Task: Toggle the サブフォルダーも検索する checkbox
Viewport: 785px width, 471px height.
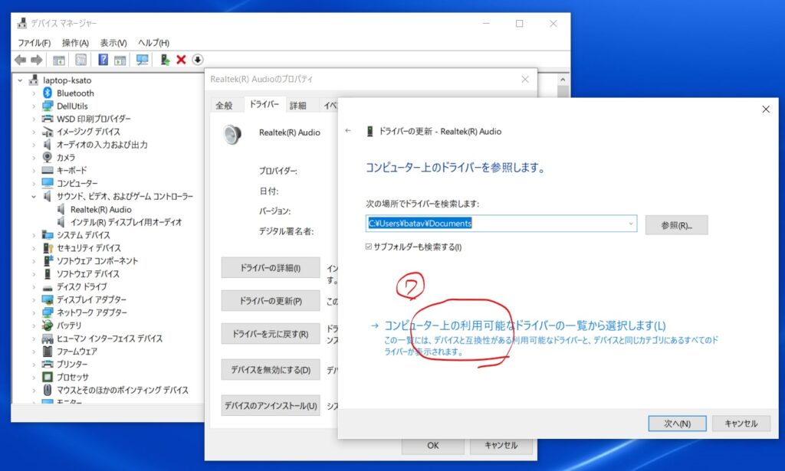Action: (369, 247)
